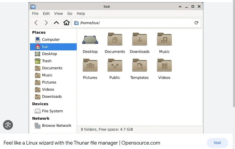Open the Videos folder in main pane
Screen dimensions: 235x149
[x=164, y=66]
